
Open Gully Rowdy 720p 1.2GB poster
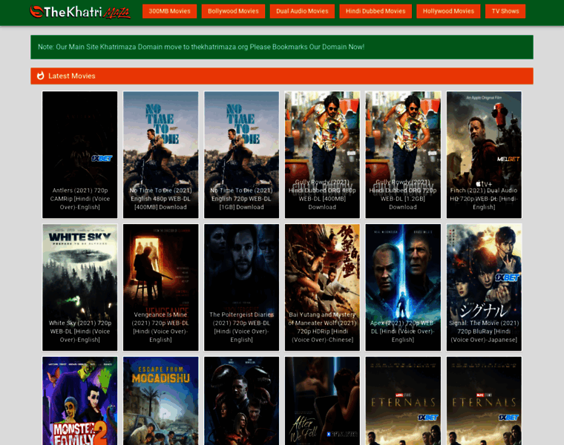tap(403, 154)
